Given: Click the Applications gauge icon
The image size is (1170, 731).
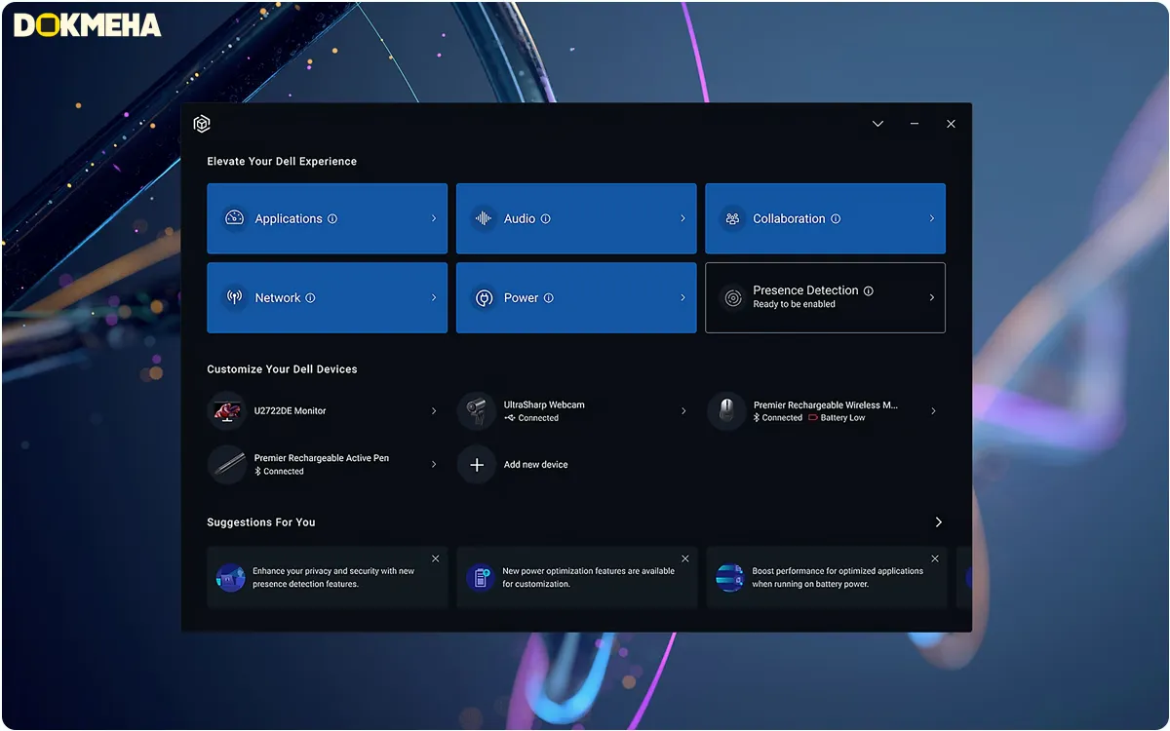Looking at the screenshot, I should click(233, 218).
